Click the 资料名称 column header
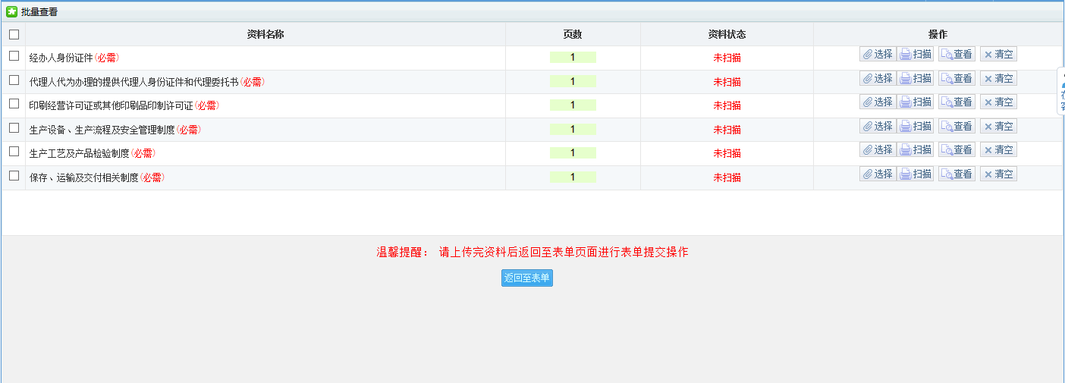 [x=265, y=34]
